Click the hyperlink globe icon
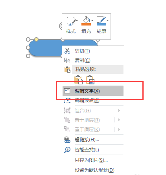This screenshot has width=166, height=175. 67,140
